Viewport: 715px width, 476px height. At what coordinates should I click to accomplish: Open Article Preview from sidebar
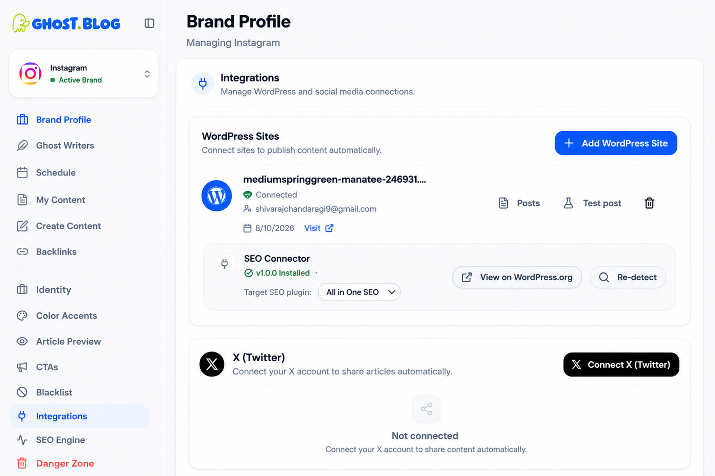tap(68, 341)
